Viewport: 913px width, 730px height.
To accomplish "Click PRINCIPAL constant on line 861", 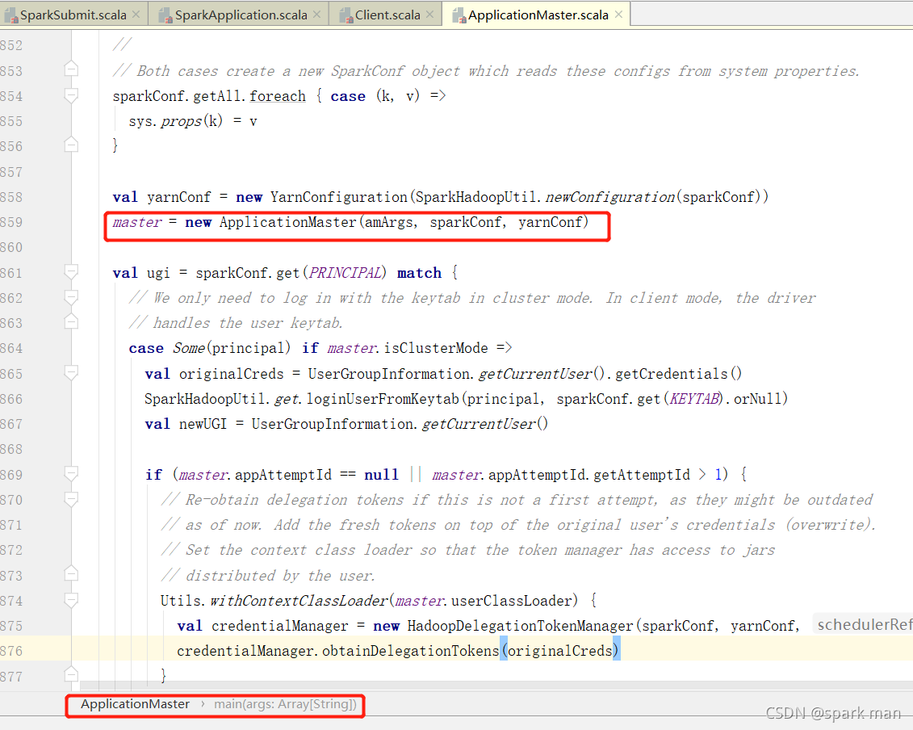I will tap(344, 273).
